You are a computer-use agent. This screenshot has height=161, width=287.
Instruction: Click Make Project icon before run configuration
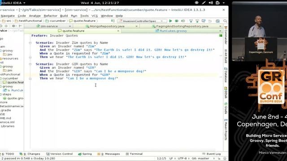click(x=113, y=21)
